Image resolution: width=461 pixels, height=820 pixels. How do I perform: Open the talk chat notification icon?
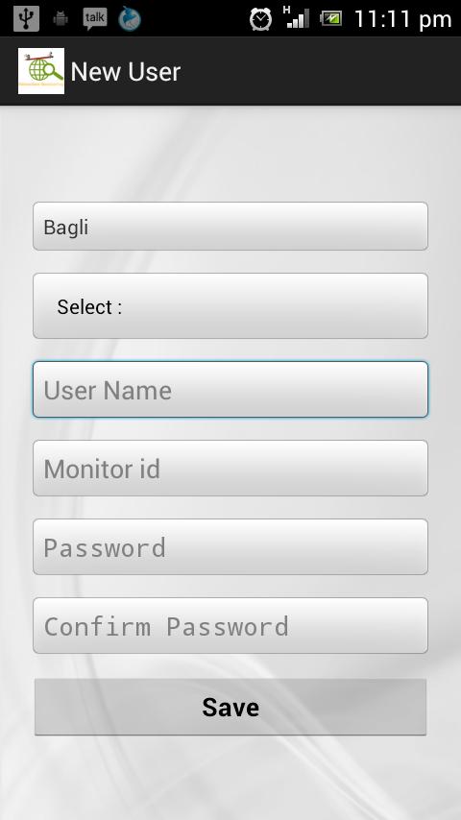pos(95,19)
